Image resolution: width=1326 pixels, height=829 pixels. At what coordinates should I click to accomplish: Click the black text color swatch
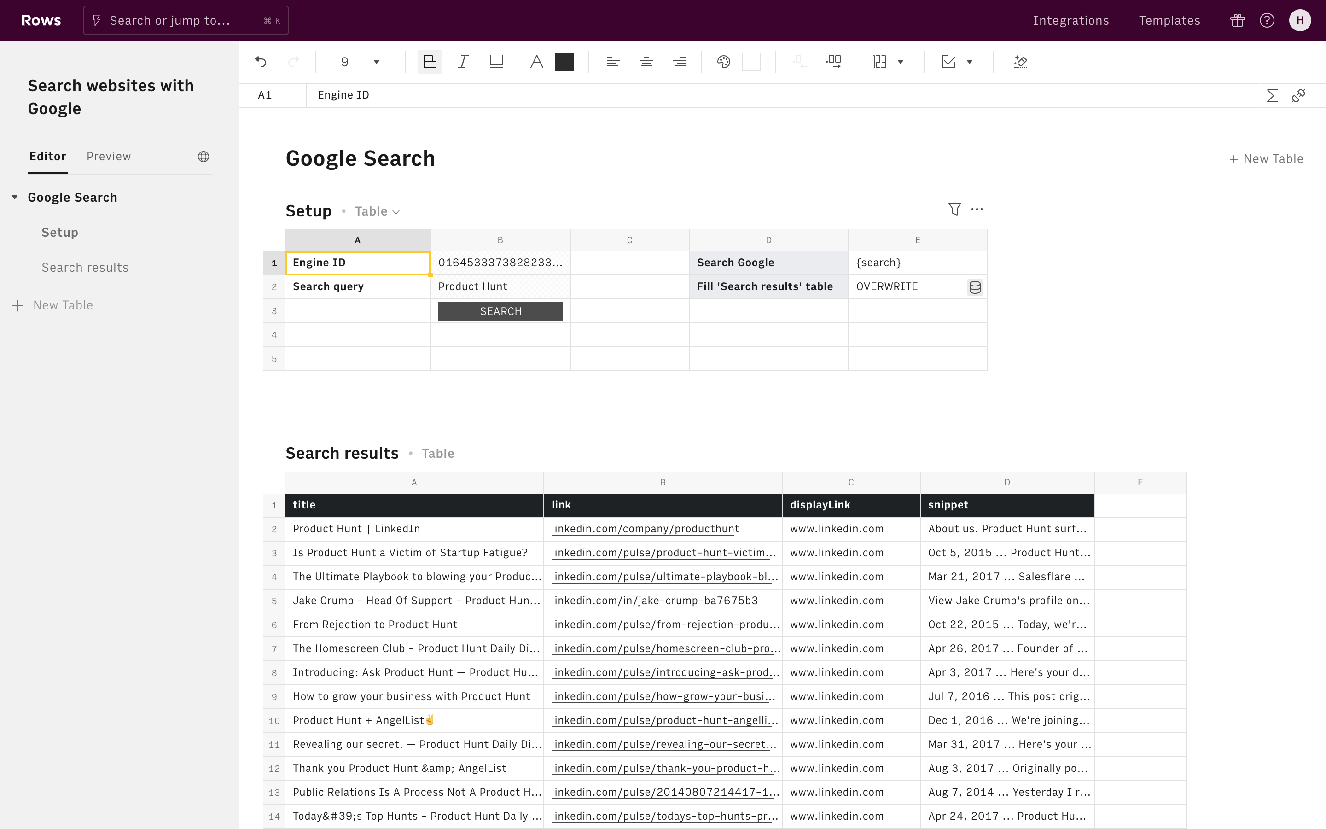(564, 62)
